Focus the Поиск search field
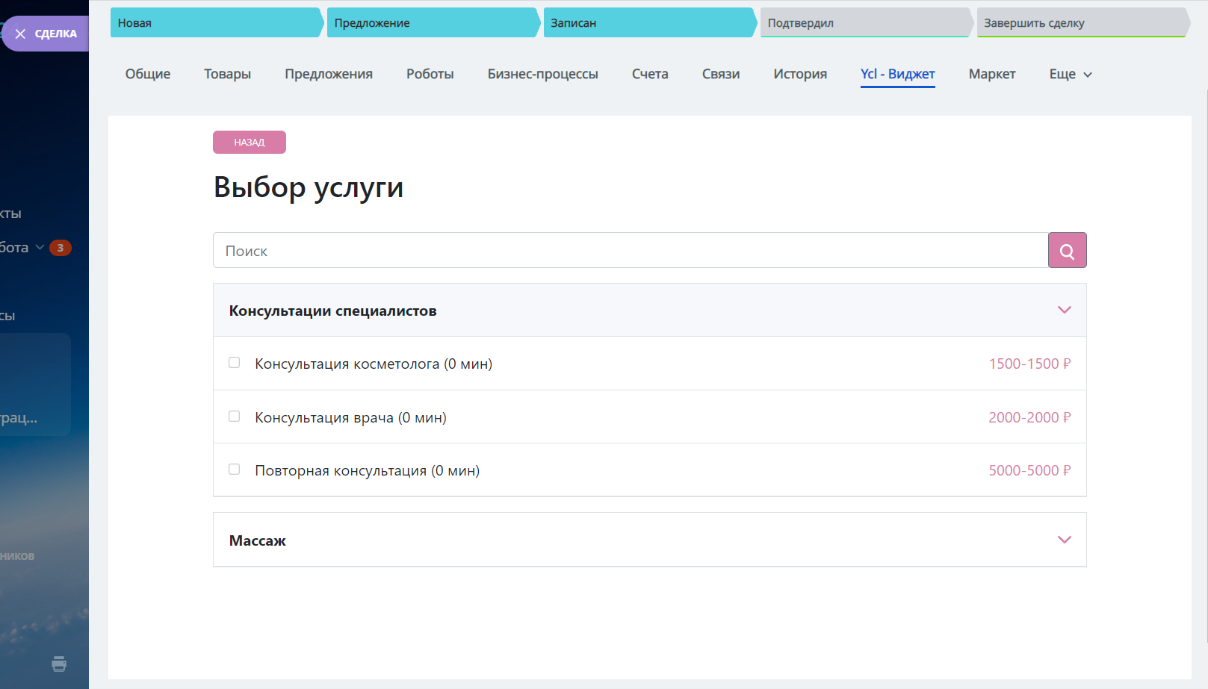 click(630, 251)
